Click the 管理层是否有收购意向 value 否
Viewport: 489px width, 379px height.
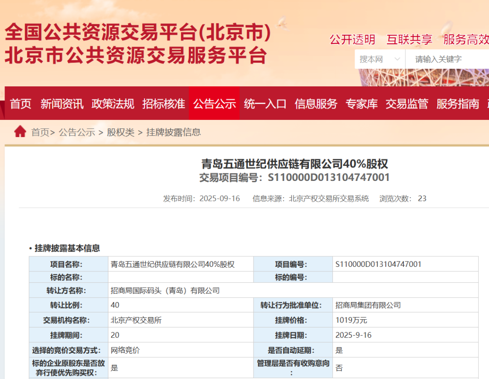click(x=339, y=368)
